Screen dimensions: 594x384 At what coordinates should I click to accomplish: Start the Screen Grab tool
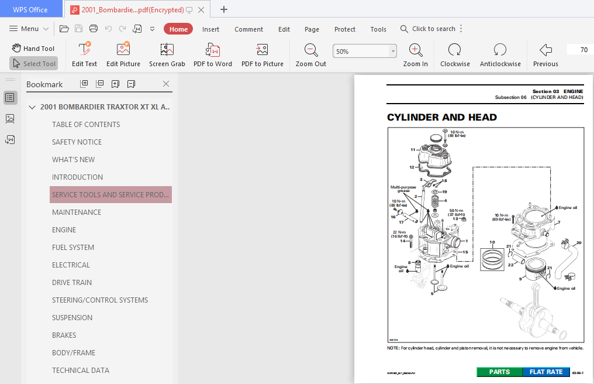pyautogui.click(x=167, y=54)
